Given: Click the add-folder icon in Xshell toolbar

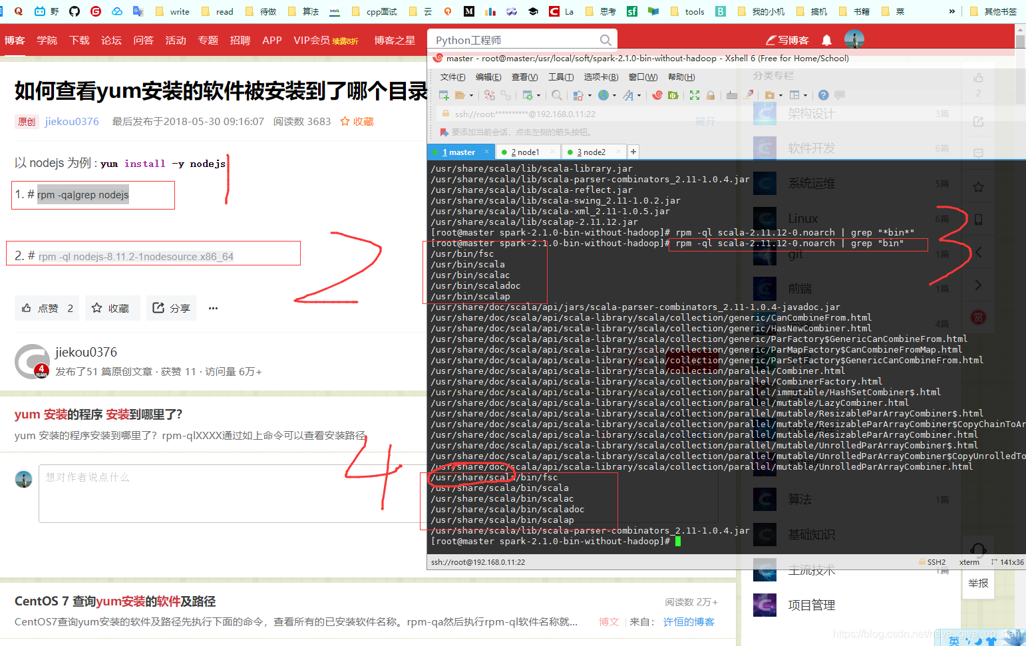Looking at the screenshot, I should tap(770, 95).
